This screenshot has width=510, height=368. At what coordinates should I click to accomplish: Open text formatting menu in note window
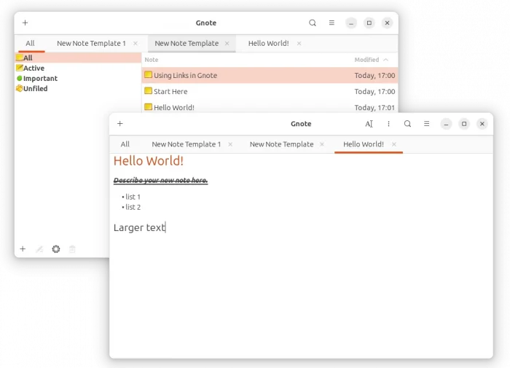pos(369,124)
